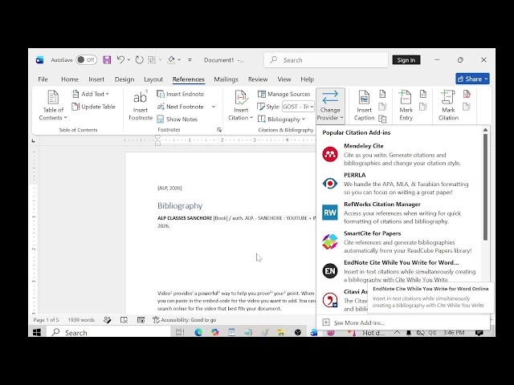This screenshot has height=385, width=514.
Task: Open Microsoft Edge from the taskbar
Action: pos(198,333)
